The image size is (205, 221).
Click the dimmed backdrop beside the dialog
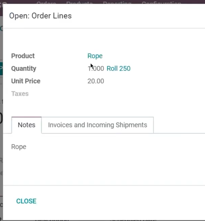click(x=1, y=128)
